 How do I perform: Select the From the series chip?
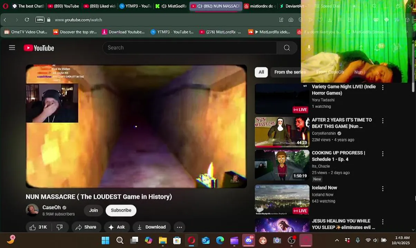click(x=290, y=72)
